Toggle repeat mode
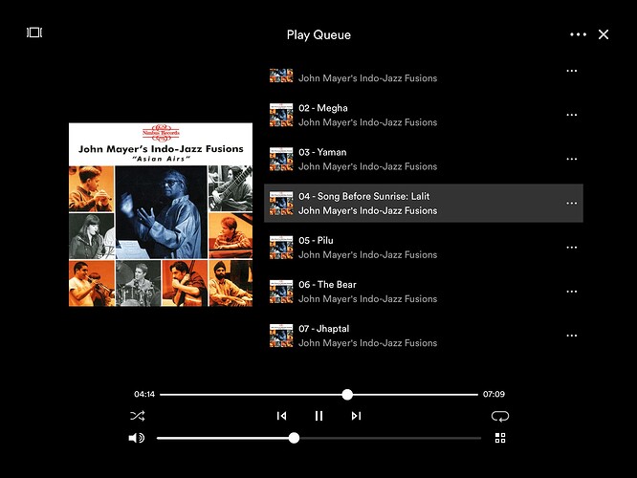Screen dimensions: 637x478 tap(500, 416)
